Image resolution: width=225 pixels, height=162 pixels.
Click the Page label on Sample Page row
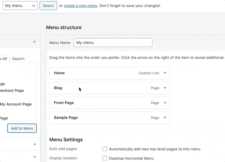click(x=155, y=118)
